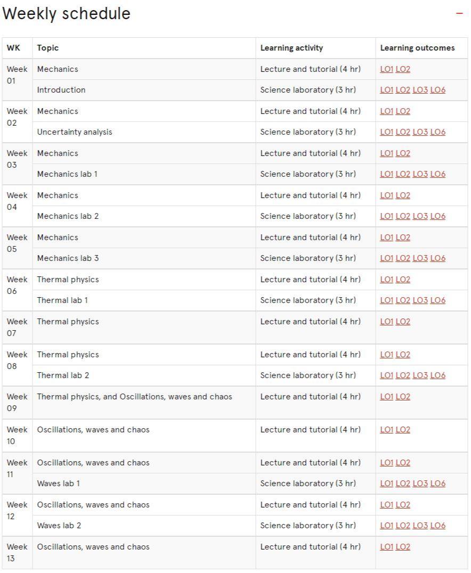Open the LO1 link in Week 10 row

click(x=386, y=429)
